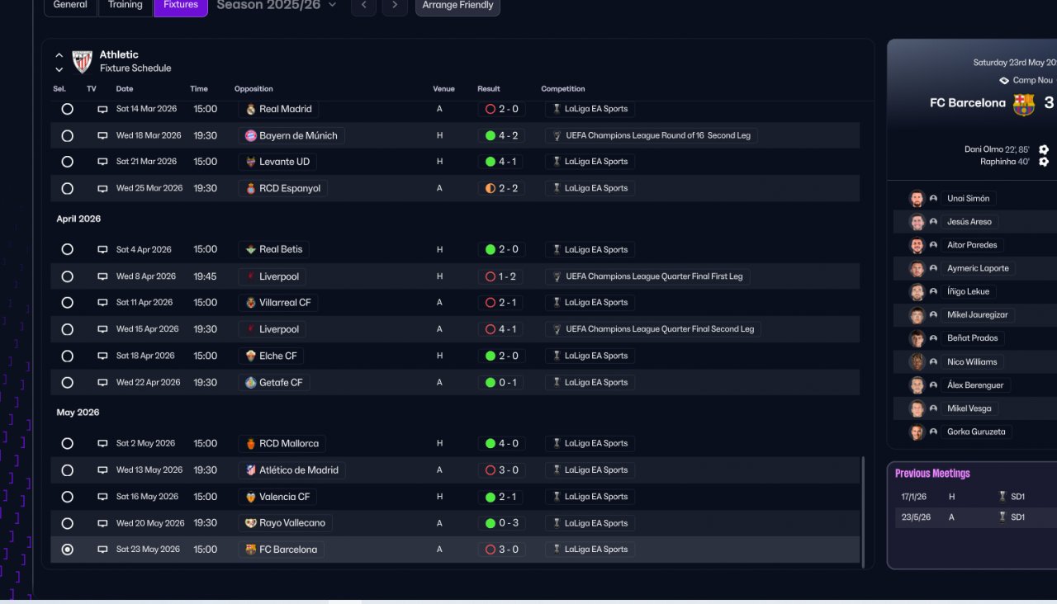The width and height of the screenshot is (1057, 604).
Task: Switch to the Training tab
Action: coord(126,5)
